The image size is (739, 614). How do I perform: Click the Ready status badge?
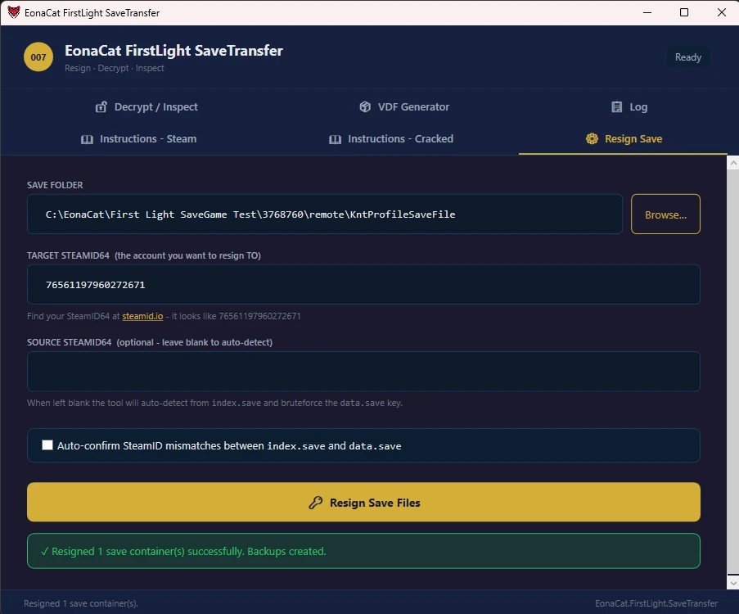pyautogui.click(x=688, y=57)
